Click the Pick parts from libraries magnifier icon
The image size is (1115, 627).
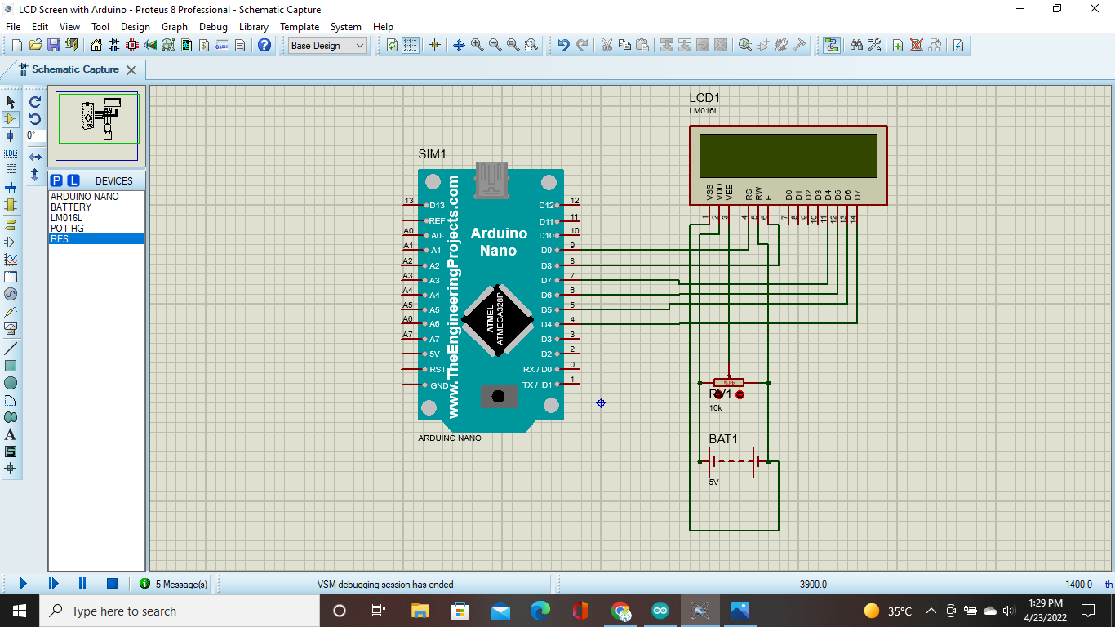click(745, 46)
